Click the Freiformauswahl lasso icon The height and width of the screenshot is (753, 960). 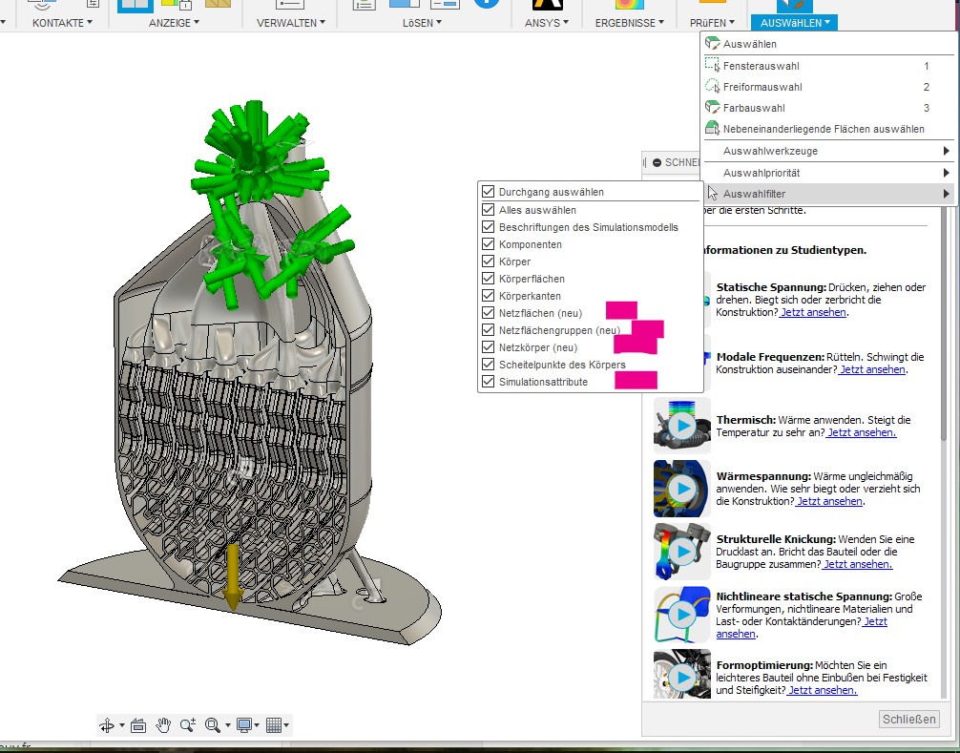(712, 86)
